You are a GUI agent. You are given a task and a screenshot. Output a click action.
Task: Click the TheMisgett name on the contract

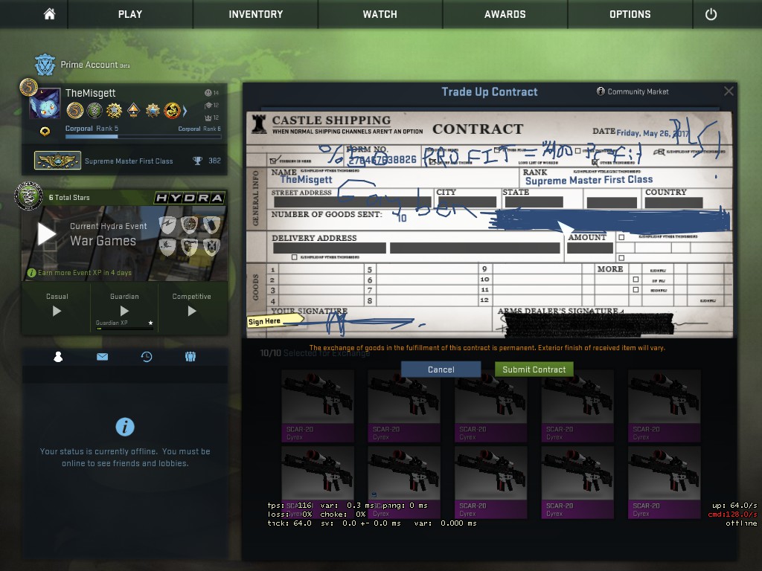(x=306, y=180)
